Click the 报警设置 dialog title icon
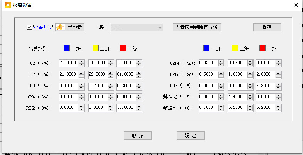 tap(8, 5)
